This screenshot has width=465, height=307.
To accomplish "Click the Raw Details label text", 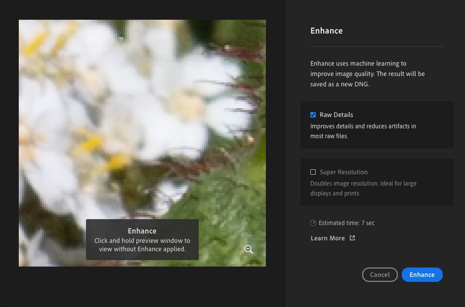I will point(337,115).
